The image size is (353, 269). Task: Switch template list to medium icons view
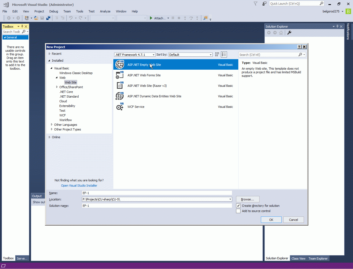[x=224, y=54]
